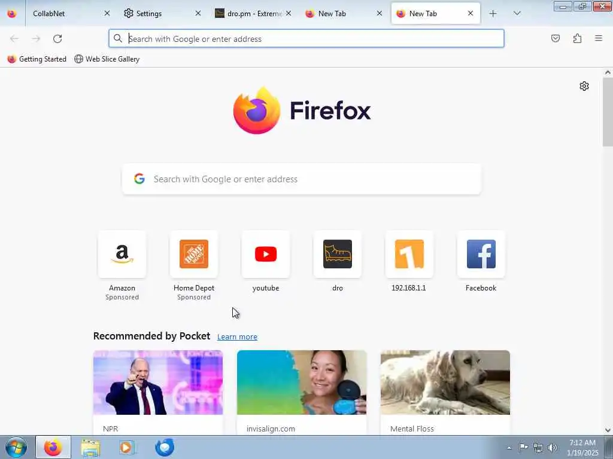Open the 192.168.1.1 shortcut tile
The width and height of the screenshot is (613, 459).
pos(409,254)
